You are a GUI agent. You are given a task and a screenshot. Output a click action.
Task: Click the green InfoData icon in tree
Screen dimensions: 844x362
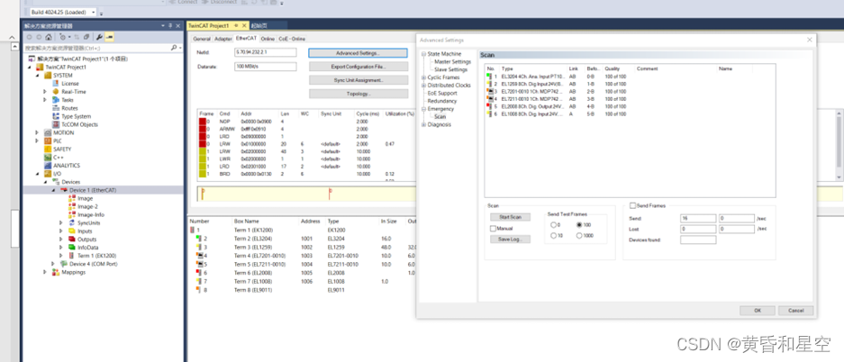click(72, 248)
